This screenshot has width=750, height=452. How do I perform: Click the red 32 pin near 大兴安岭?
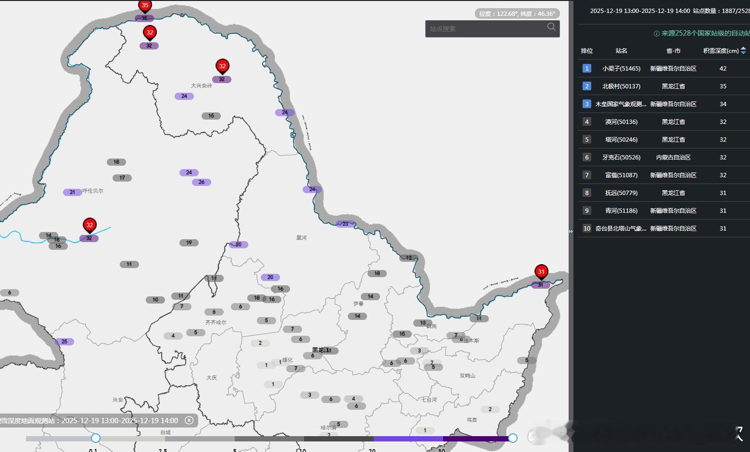tap(222, 66)
